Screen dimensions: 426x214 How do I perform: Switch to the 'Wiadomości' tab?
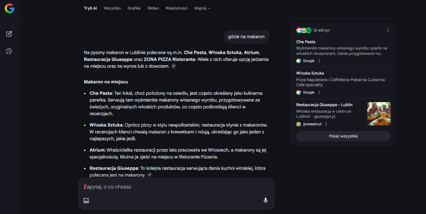pos(176,8)
